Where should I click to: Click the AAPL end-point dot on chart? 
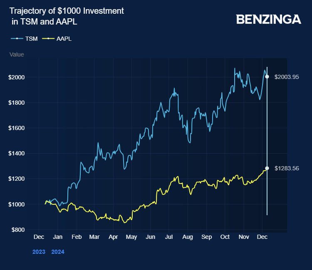click(267, 168)
